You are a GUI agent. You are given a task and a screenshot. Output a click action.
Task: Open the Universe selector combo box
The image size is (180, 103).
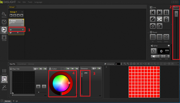[118, 64]
